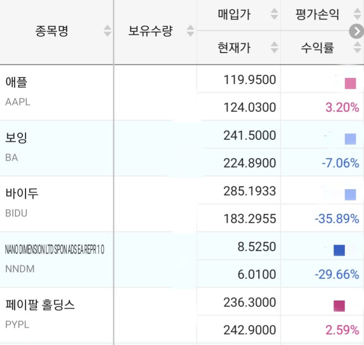Click the light blue loss square in 바이두 row
This screenshot has height=345, width=364.
tap(350, 195)
